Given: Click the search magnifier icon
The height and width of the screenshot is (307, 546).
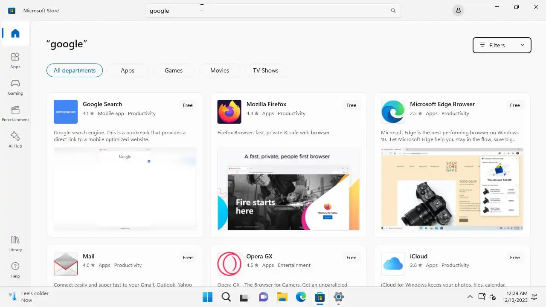Looking at the screenshot, I should pos(393,11).
